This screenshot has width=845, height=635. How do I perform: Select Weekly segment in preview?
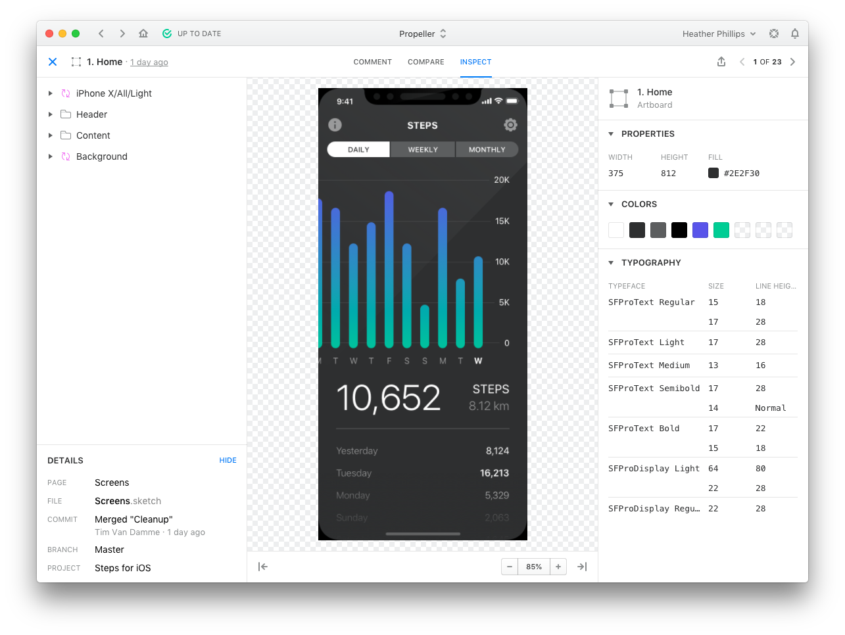(423, 149)
